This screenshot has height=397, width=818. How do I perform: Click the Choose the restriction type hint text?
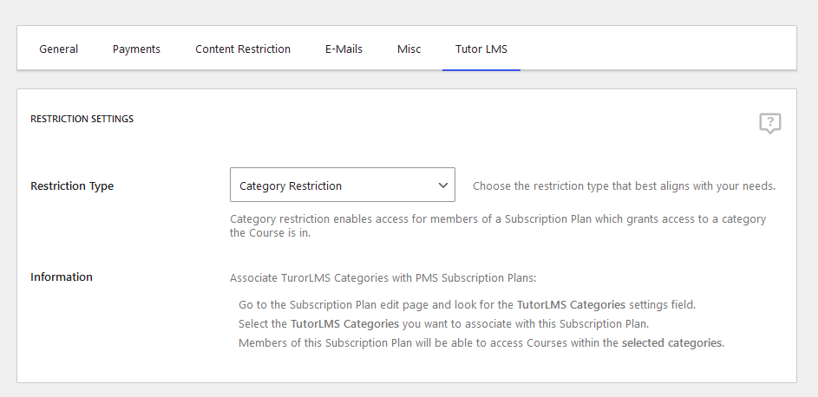(x=624, y=186)
